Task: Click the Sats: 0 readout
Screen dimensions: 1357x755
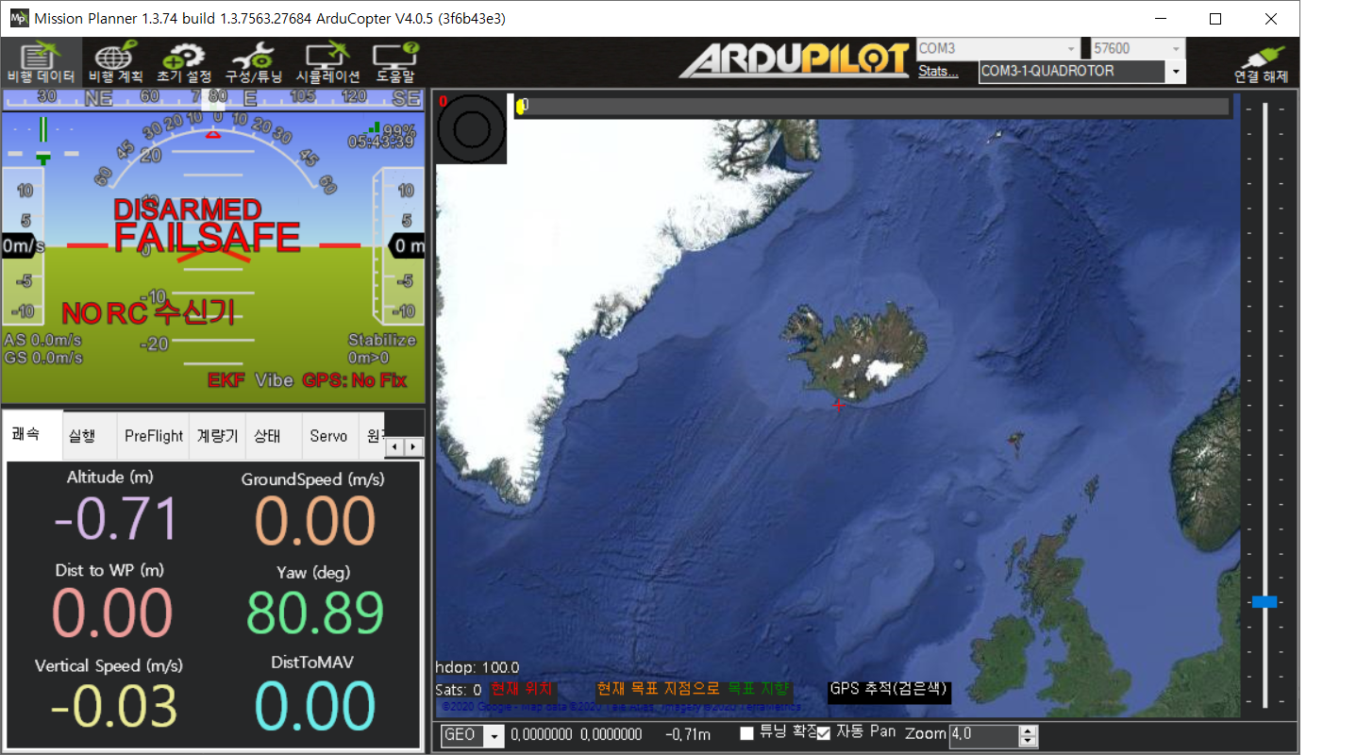Action: (x=458, y=690)
